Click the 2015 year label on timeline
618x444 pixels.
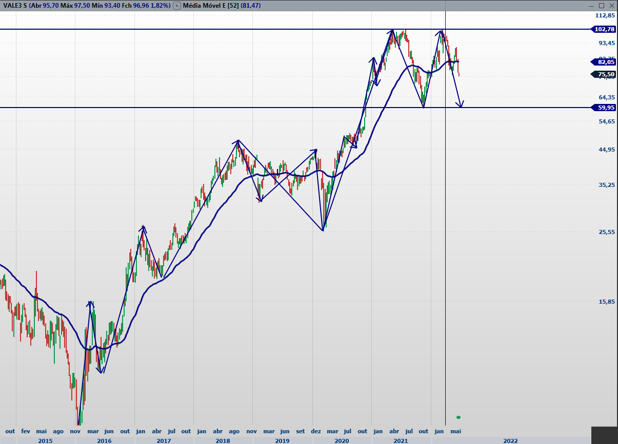[x=46, y=440]
